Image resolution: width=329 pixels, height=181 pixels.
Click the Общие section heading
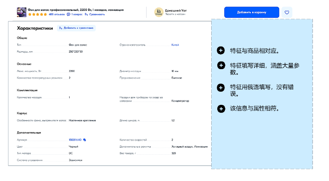tap(22, 38)
